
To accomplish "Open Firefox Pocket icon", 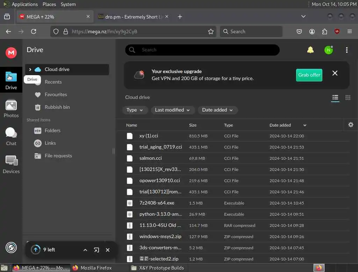I will pos(299,31).
